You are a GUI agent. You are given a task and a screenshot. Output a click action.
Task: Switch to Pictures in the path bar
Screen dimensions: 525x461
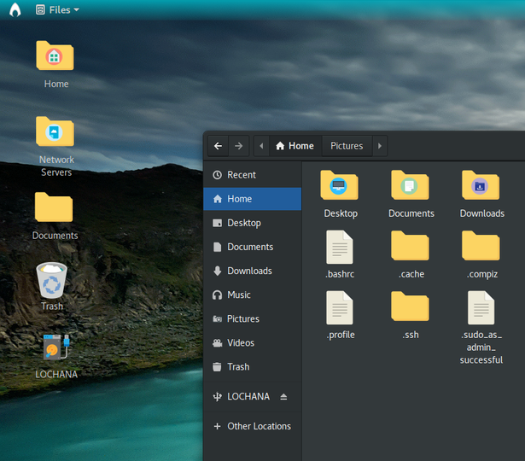[347, 146]
